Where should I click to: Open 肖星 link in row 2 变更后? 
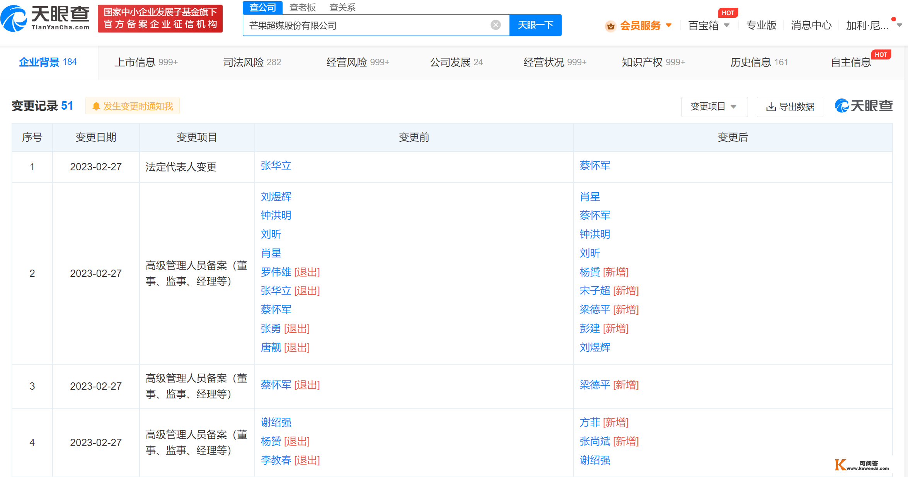pos(590,197)
